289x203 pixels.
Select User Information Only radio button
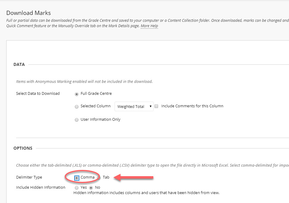click(77, 120)
